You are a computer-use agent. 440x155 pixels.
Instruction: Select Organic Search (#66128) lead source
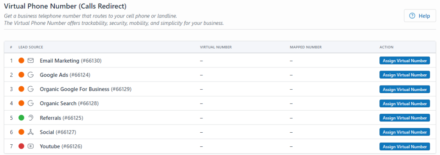click(x=69, y=103)
